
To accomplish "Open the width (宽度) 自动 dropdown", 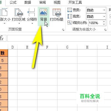I will coord(104,10).
